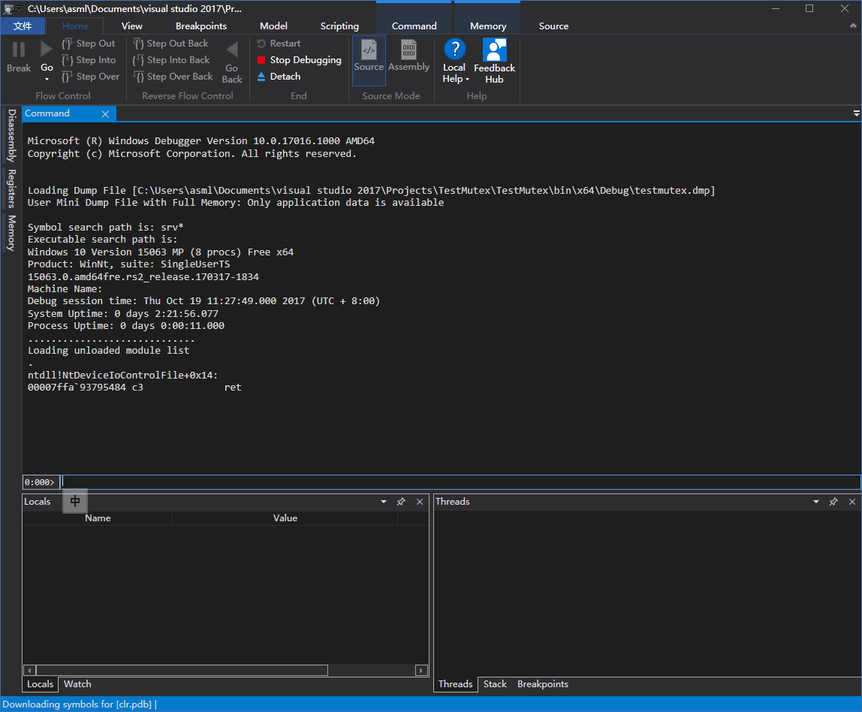
Task: Close the Command tab
Action: (x=105, y=114)
